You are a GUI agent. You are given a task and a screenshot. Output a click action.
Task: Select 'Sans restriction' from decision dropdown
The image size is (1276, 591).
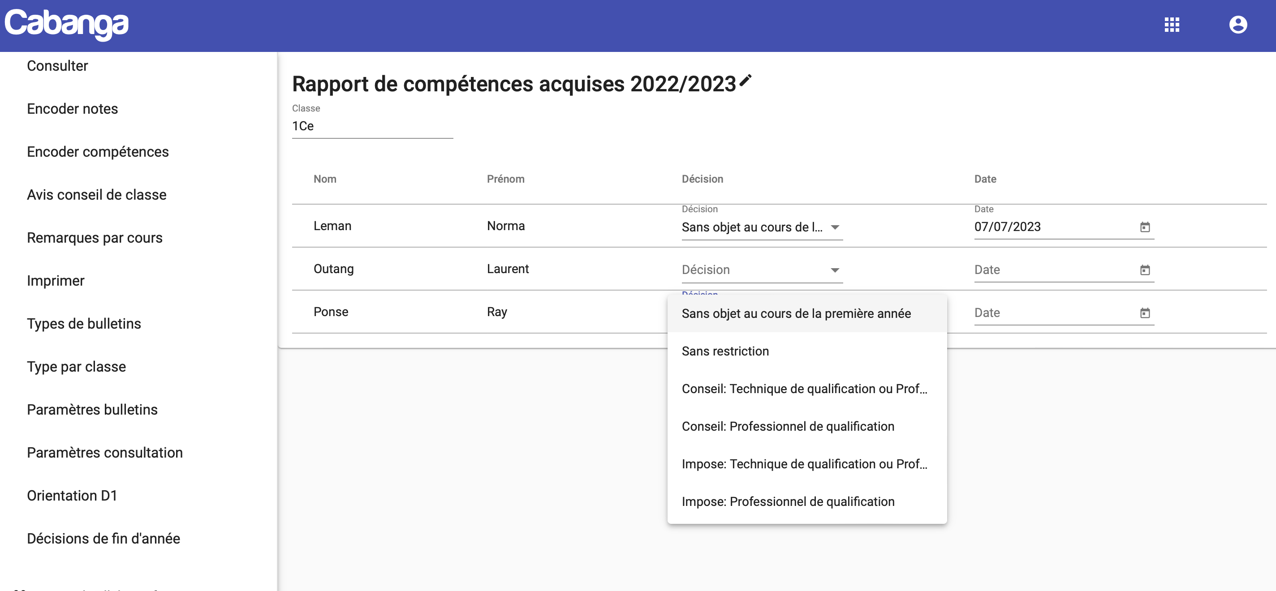pos(725,351)
